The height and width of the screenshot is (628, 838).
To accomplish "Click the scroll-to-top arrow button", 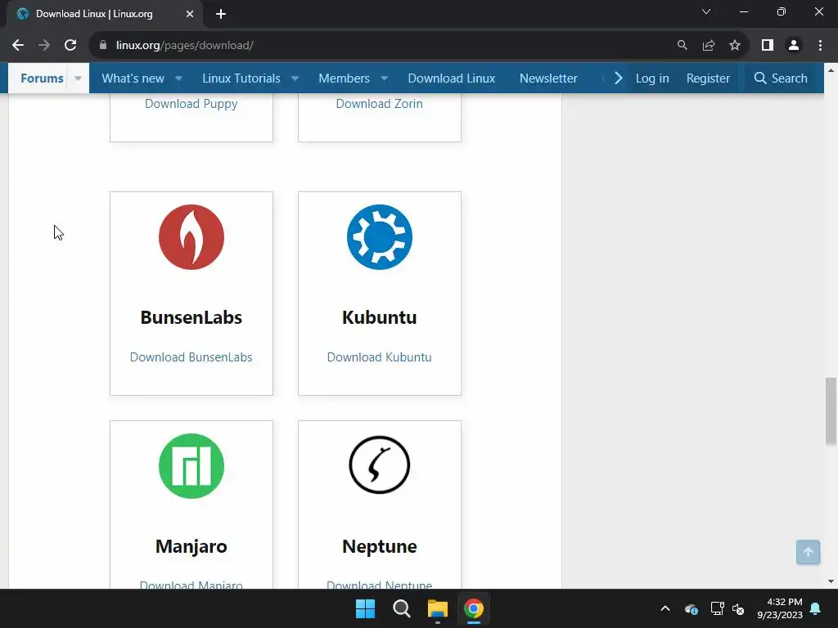I will pos(808,552).
